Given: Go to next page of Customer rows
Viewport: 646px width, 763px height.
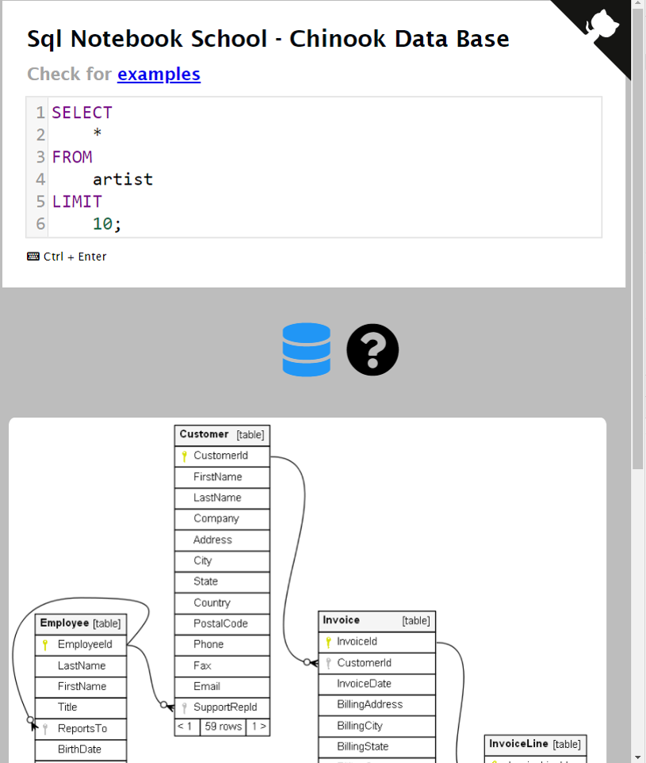Looking at the screenshot, I should pos(258,727).
